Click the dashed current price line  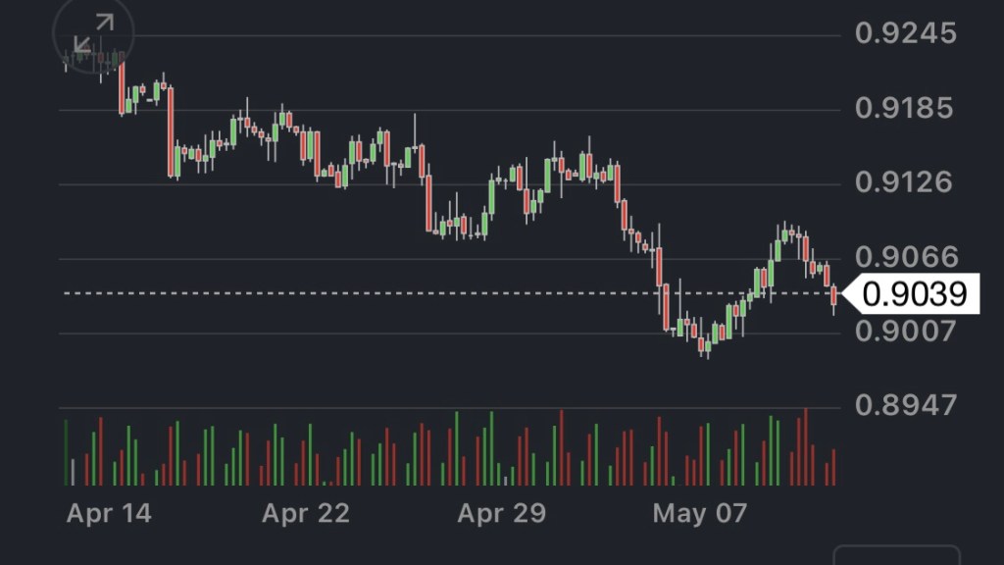pos(392,292)
